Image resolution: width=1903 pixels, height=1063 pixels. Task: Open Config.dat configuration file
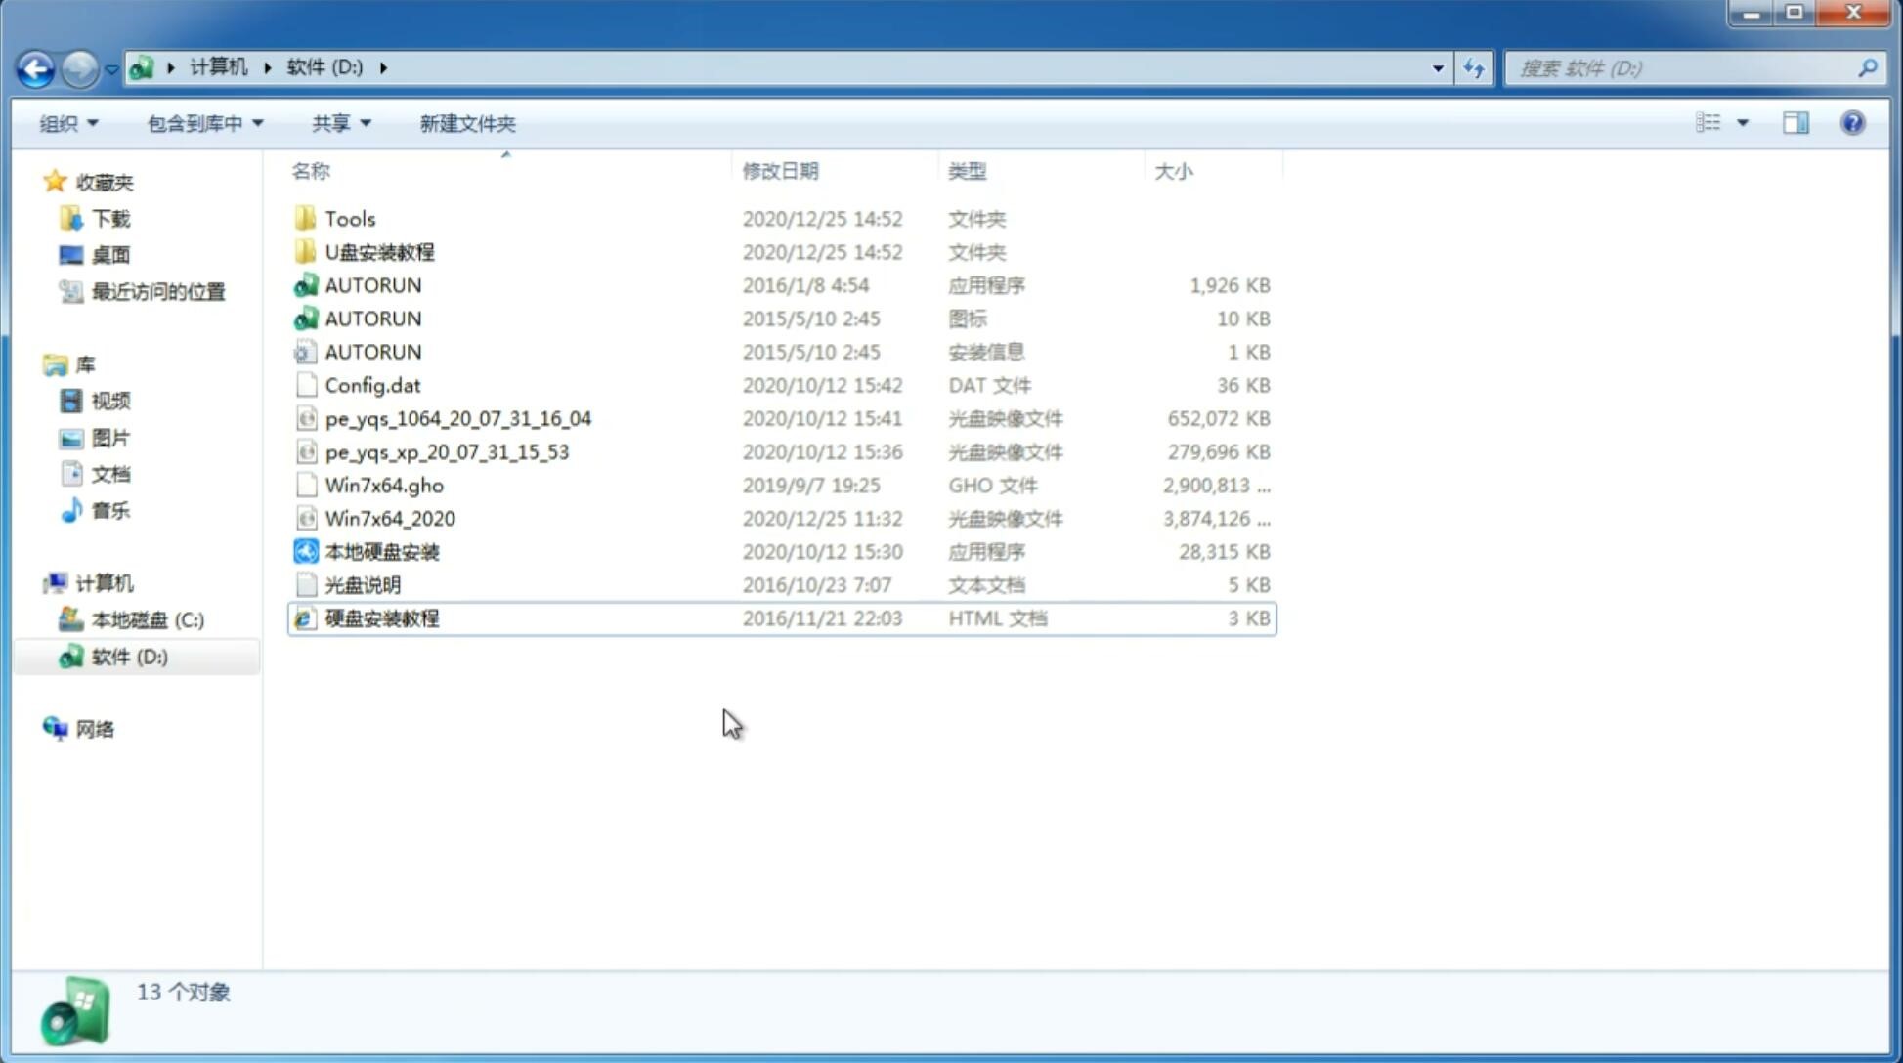[x=371, y=384]
